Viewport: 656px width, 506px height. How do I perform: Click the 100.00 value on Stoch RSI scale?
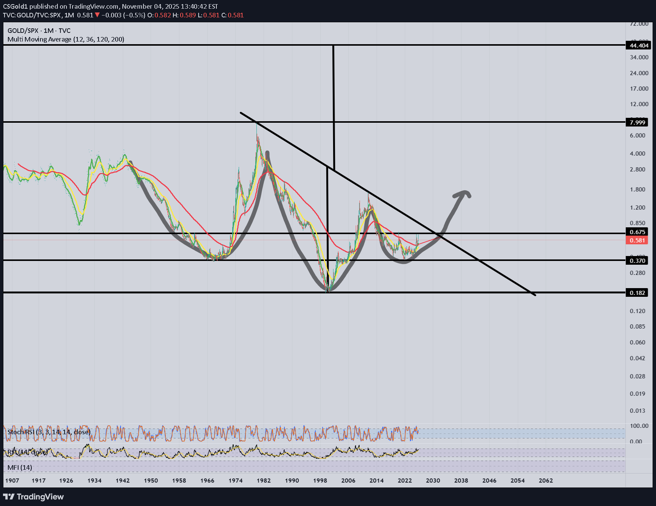coord(639,426)
